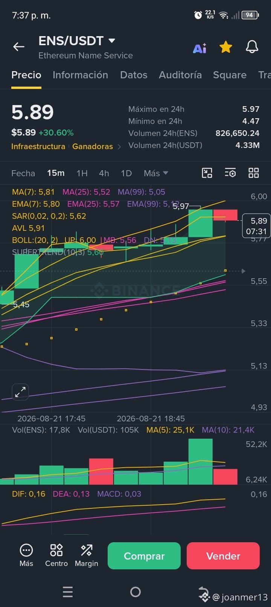Expand the ENS/USDT pair selector arrow
271x607 pixels.
pos(111,40)
